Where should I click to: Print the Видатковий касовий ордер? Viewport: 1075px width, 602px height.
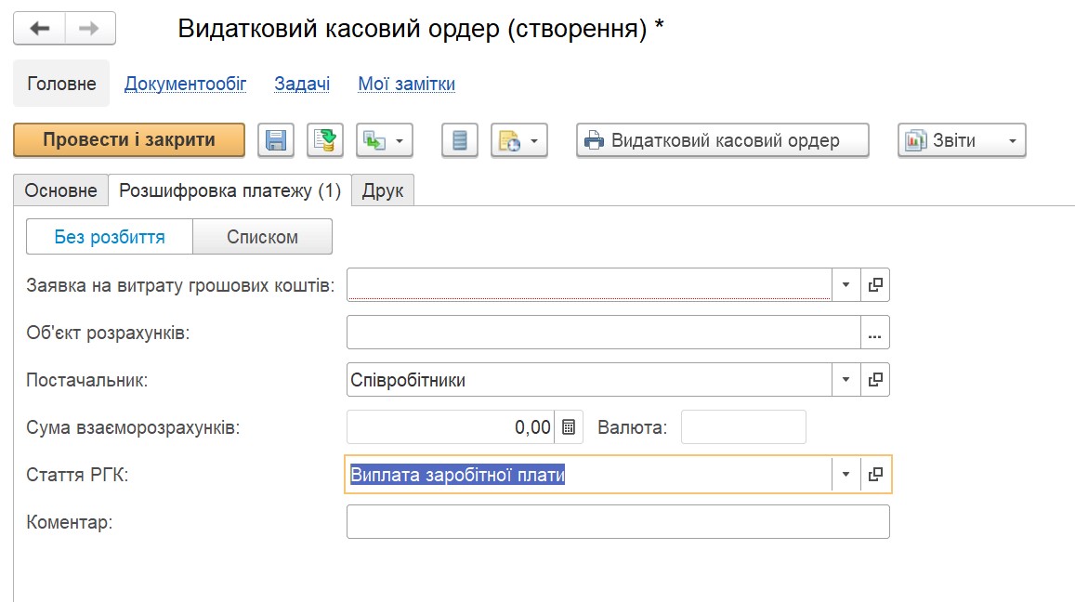(x=723, y=140)
